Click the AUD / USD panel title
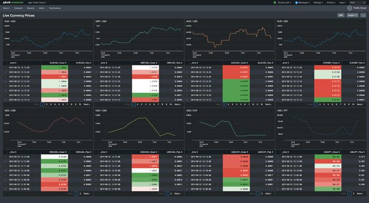Image resolution: width=369 pixels, height=203 pixels. (x=192, y=21)
